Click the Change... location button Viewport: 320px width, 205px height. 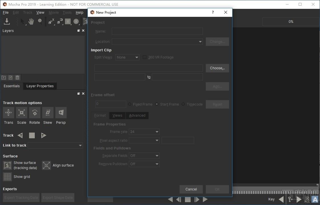[x=217, y=42]
